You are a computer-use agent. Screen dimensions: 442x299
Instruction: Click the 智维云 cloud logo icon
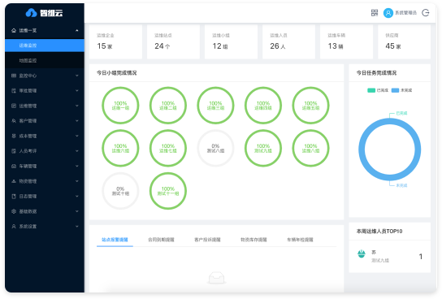click(31, 13)
